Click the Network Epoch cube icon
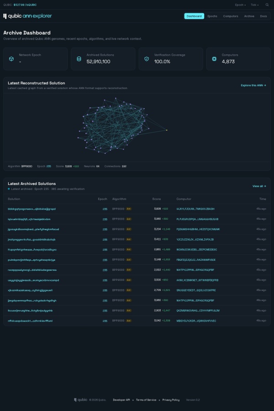The height and width of the screenshot is (411, 274). (11, 59)
